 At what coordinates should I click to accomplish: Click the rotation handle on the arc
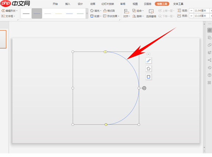click(144, 88)
